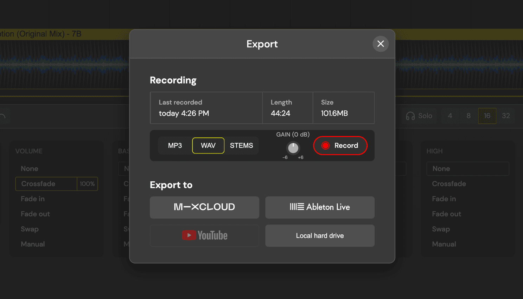
Task: Enable headphone Solo mode
Action: click(x=419, y=116)
